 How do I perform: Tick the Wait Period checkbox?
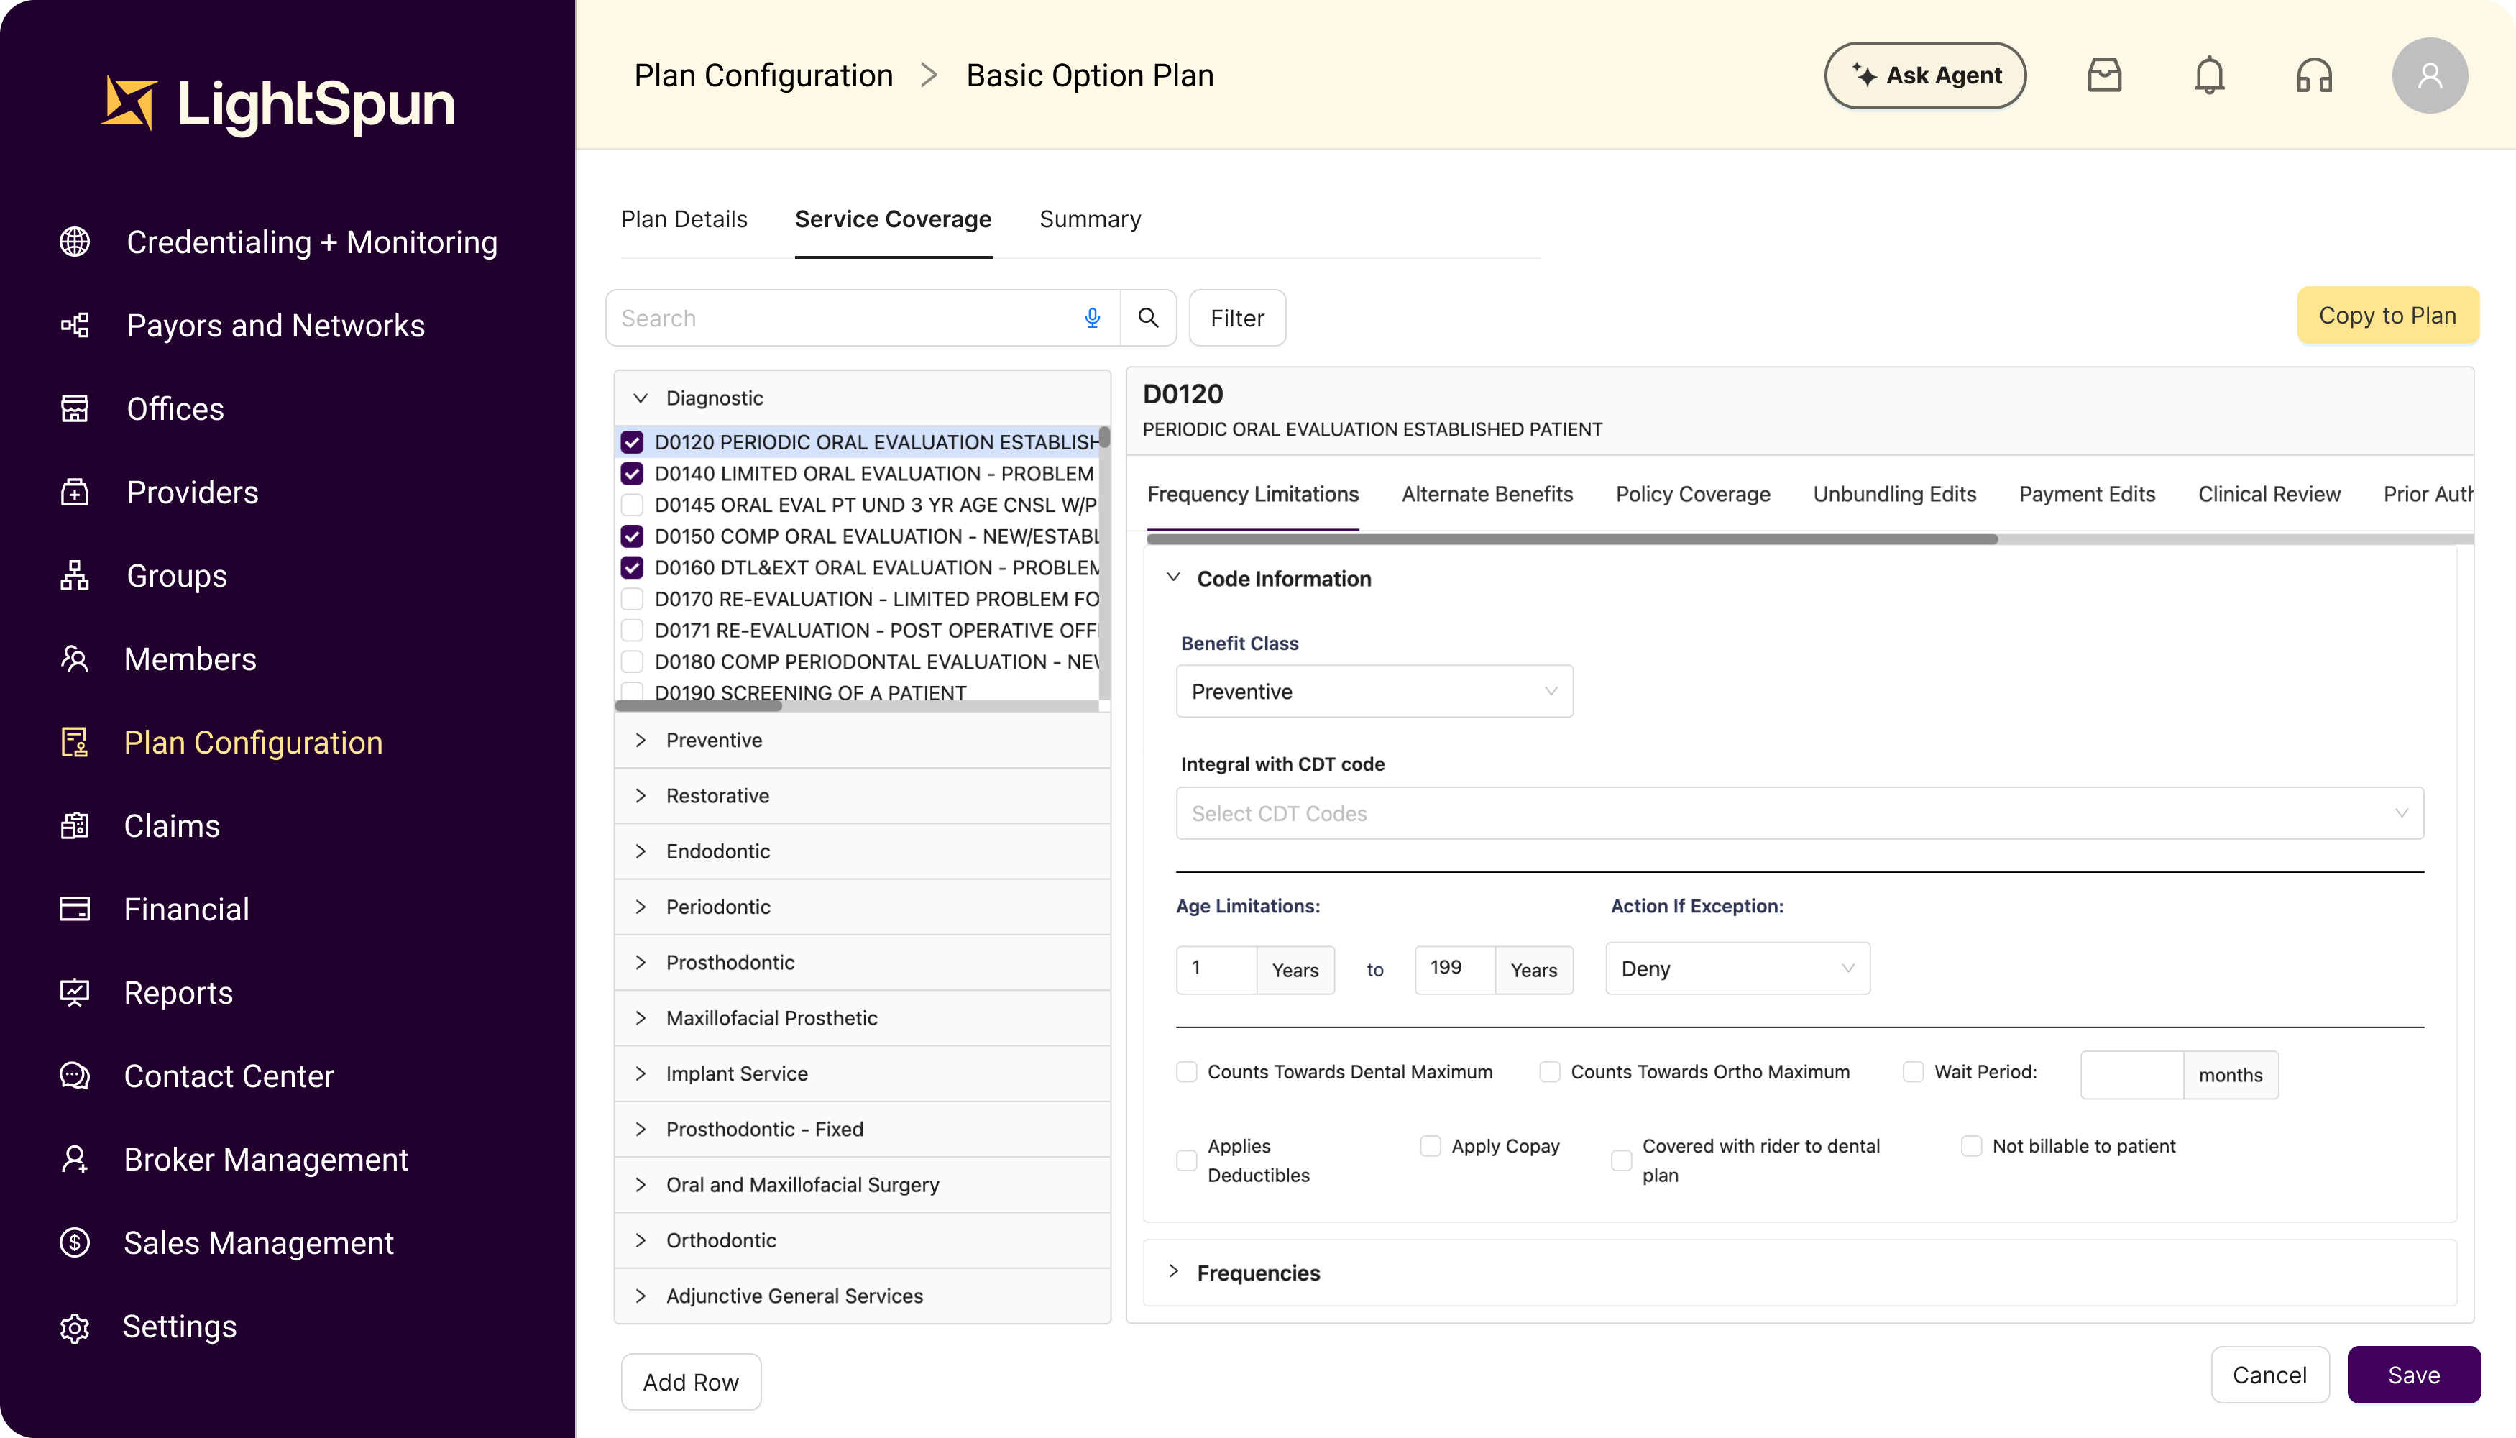click(1914, 1071)
